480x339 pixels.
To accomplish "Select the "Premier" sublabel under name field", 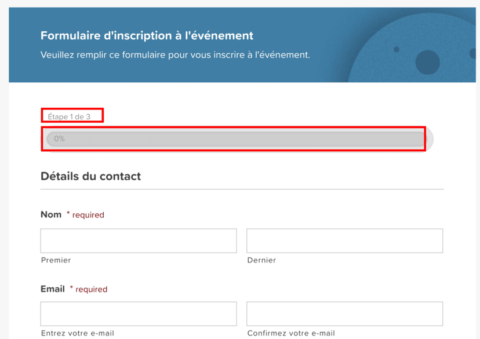I will (x=56, y=260).
